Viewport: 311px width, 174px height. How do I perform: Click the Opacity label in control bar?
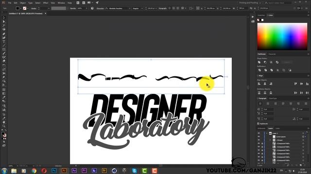click(x=73, y=9)
